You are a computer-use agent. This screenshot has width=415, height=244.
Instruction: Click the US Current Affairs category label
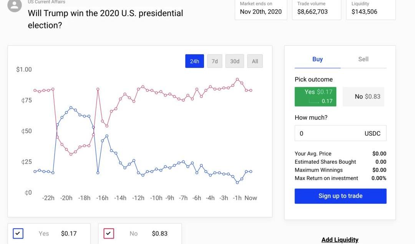pos(46,2)
